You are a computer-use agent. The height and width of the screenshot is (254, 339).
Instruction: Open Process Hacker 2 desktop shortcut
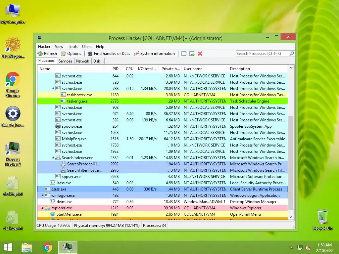pos(13,154)
